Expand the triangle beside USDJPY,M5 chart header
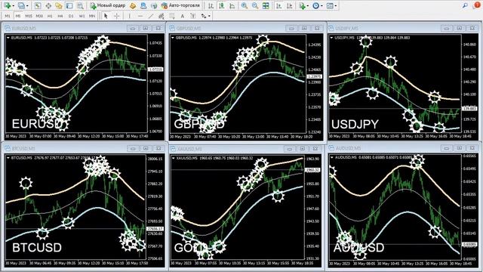This screenshot has height=272, width=483. pyautogui.click(x=332, y=38)
